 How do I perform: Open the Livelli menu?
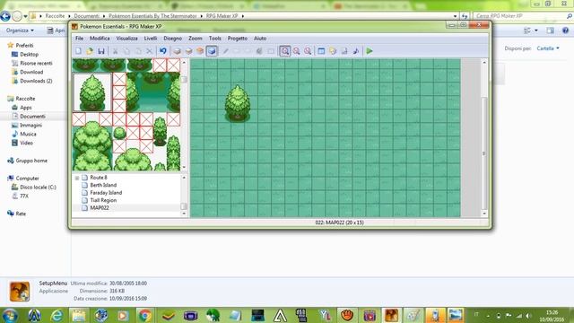(x=150, y=39)
